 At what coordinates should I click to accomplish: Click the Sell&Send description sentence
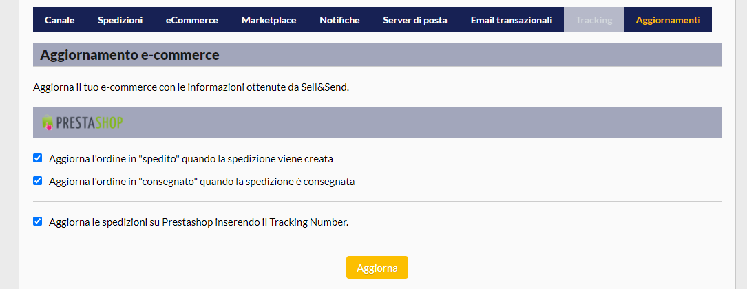click(x=191, y=87)
